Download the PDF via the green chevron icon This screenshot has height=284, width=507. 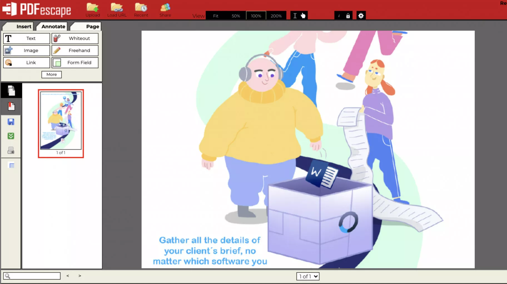pyautogui.click(x=11, y=136)
